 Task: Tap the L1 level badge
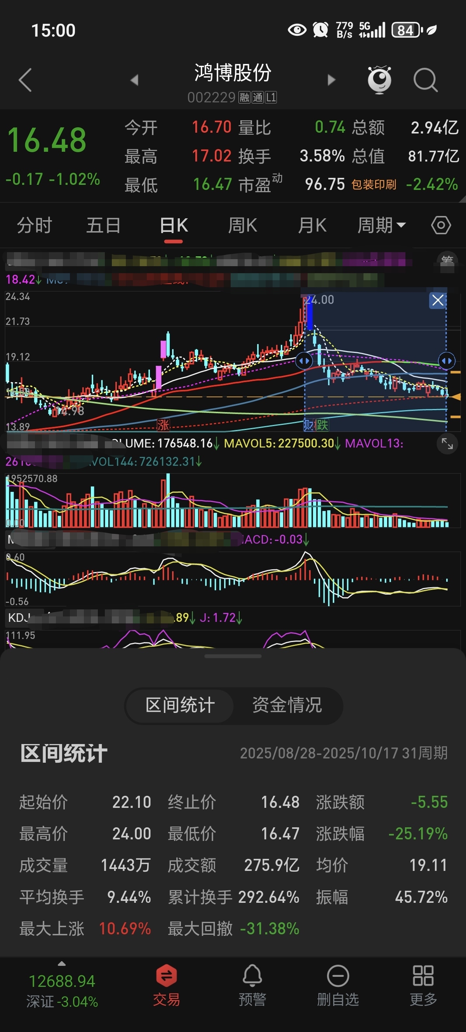point(271,97)
